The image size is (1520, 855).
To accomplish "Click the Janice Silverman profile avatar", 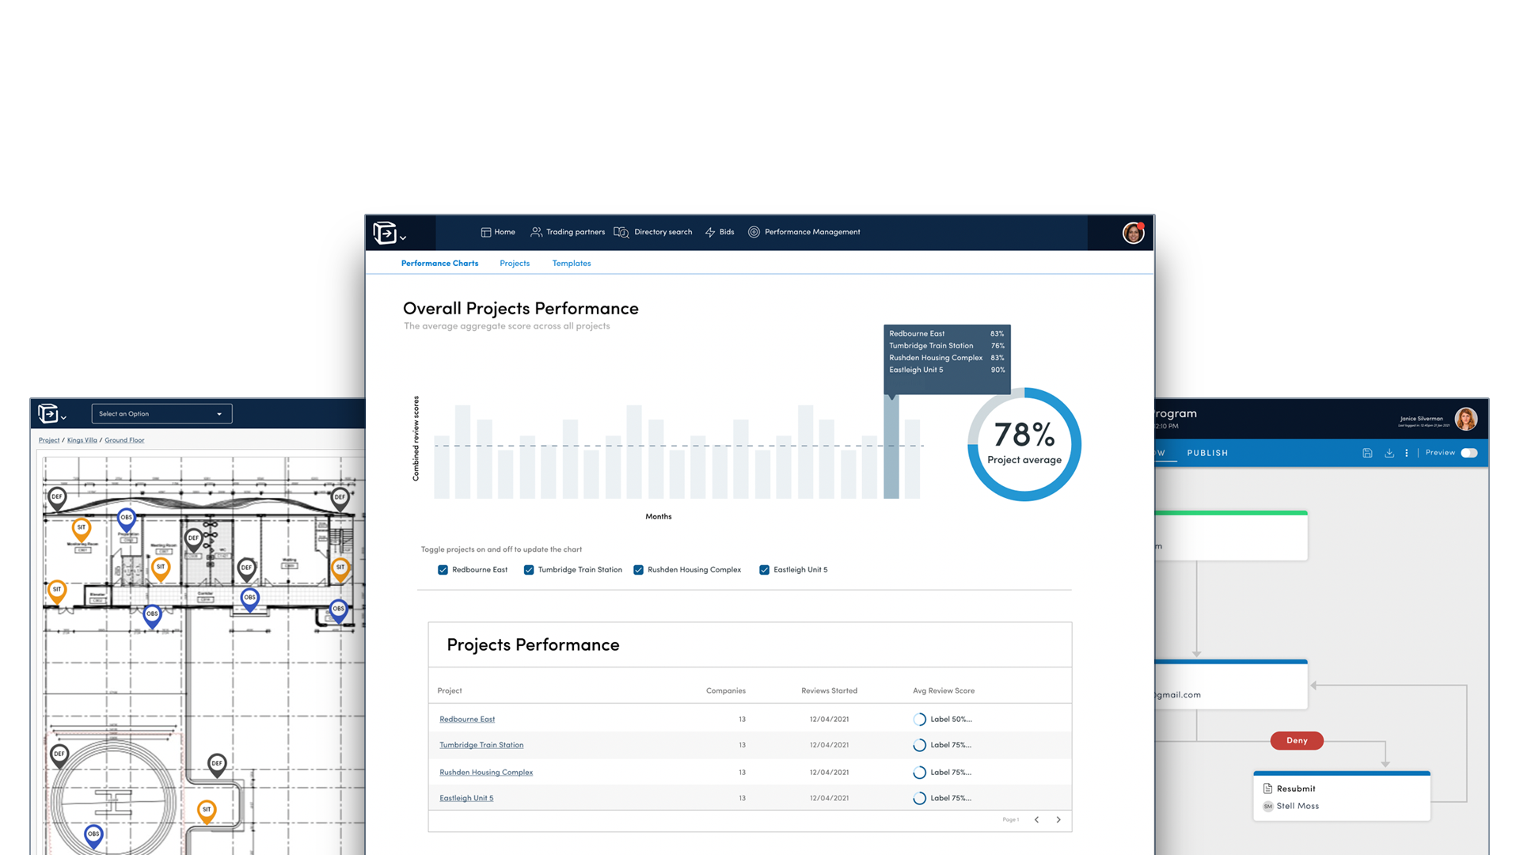I will (1466, 419).
